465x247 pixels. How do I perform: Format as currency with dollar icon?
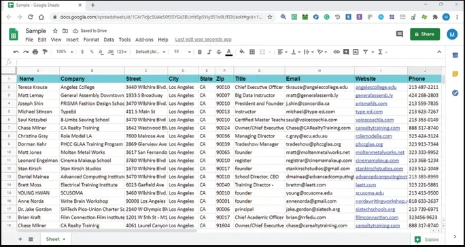[82, 52]
